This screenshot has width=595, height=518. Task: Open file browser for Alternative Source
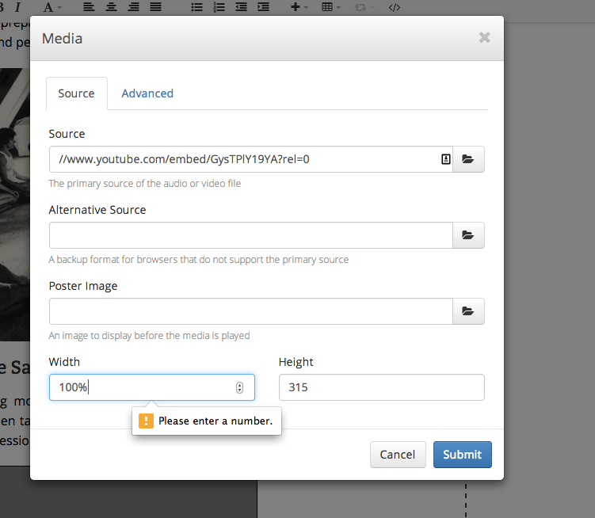[x=468, y=235]
